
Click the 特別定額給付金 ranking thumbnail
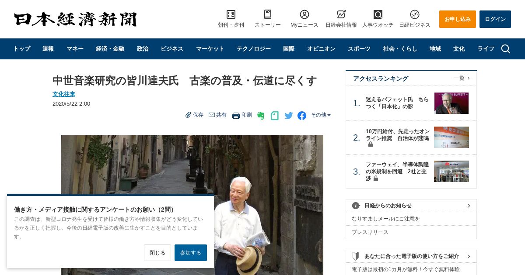pyautogui.click(x=451, y=137)
